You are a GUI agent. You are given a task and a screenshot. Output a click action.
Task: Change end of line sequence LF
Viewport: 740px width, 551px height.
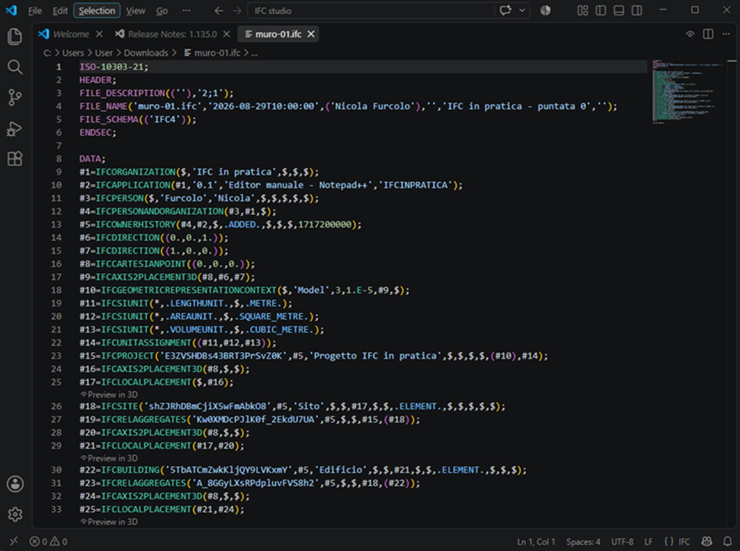tap(648, 541)
